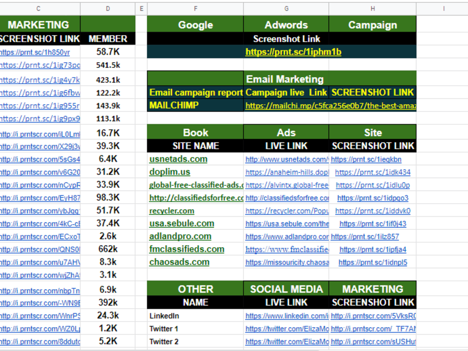Viewport: 468px width, 351px height.
Task: Open screenshot link prnt.sc/1idpqo3
Action: [373, 198]
